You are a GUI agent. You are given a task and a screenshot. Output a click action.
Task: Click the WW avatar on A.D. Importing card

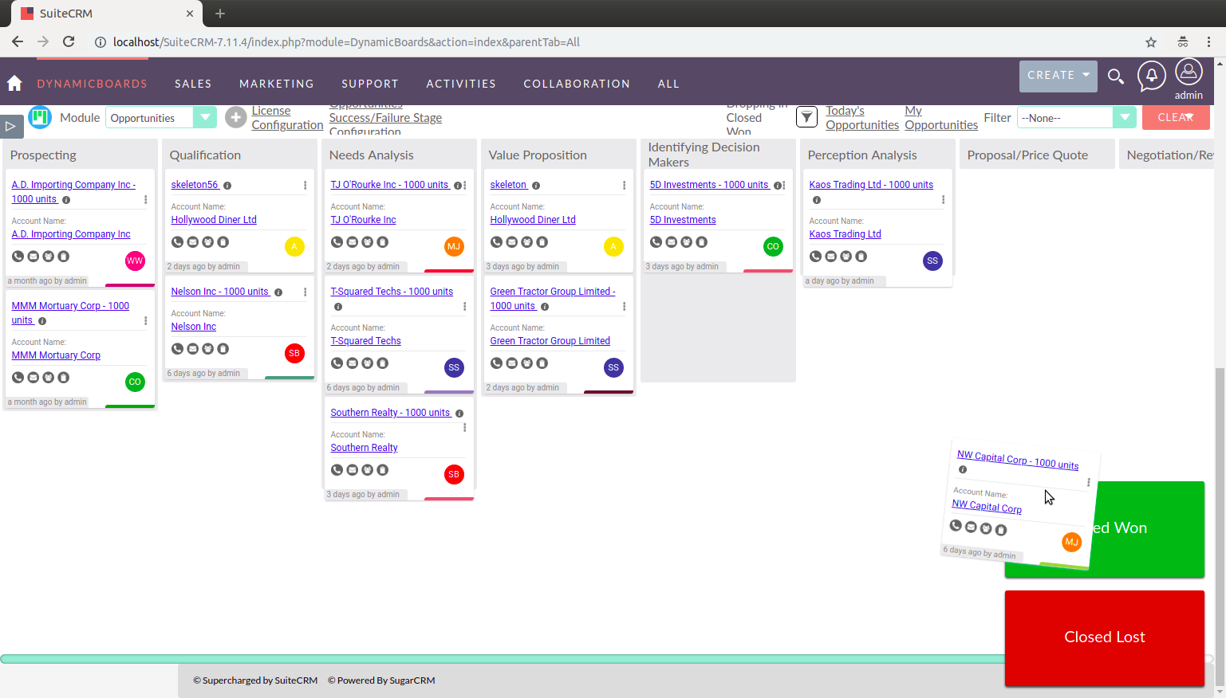134,261
